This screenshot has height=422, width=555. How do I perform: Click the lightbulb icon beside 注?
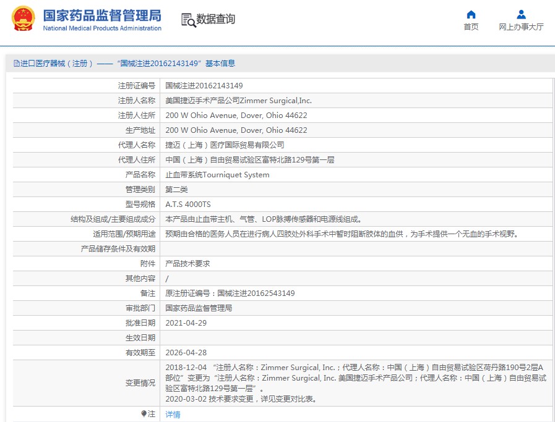pyautogui.click(x=144, y=414)
